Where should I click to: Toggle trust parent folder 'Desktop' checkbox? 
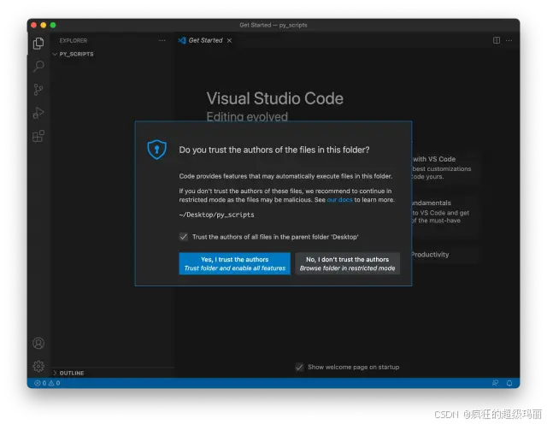point(184,237)
